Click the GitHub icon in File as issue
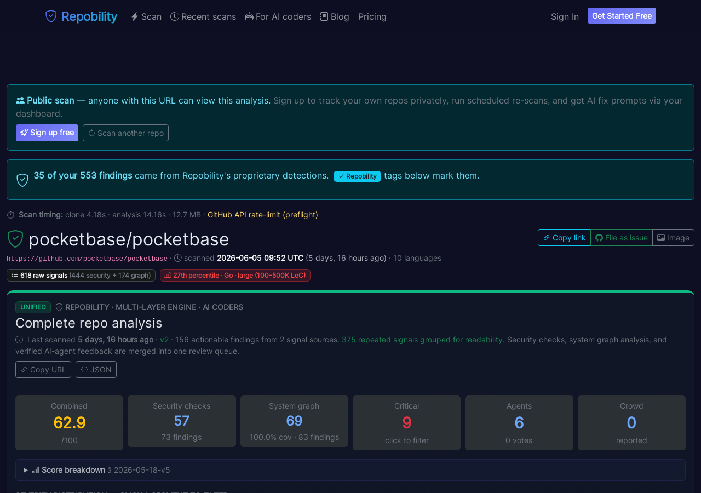 point(599,238)
